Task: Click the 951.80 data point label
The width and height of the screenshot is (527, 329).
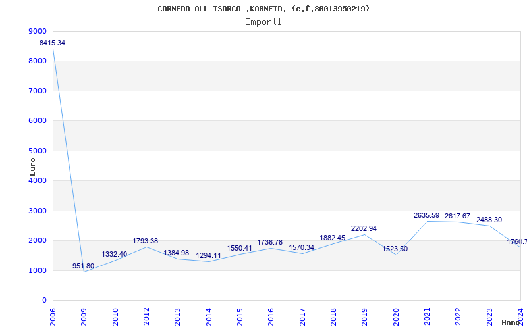Action: point(83,266)
